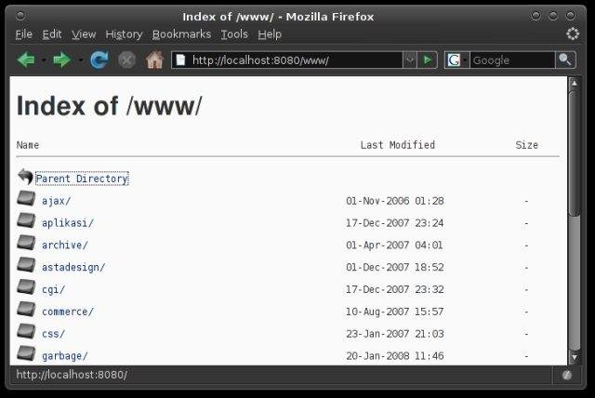Click the page icon in the address bar
The image size is (595, 398).
[x=181, y=60]
